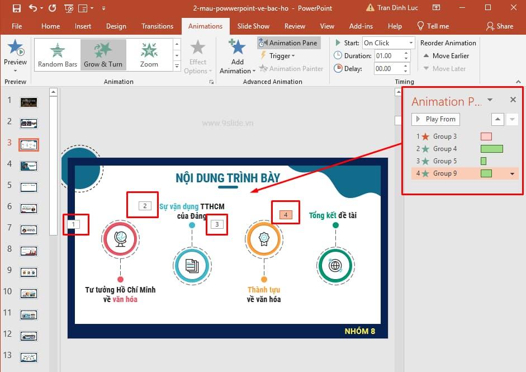526x372 pixels.
Task: Open the Slide Show ribbon tab
Action: [x=253, y=26]
